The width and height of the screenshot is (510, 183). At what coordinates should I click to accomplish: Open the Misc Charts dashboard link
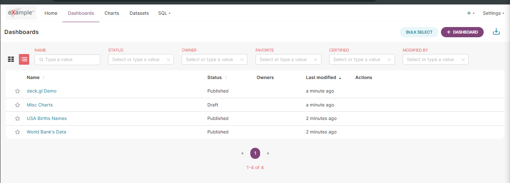pos(40,105)
